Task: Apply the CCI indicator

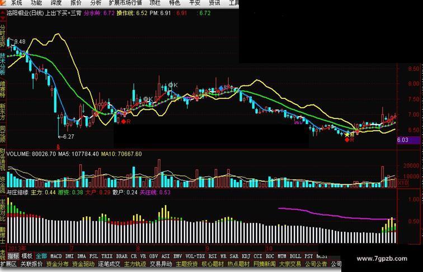Action: click(x=257, y=256)
